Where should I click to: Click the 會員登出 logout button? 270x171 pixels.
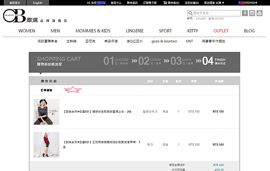coord(15,3)
